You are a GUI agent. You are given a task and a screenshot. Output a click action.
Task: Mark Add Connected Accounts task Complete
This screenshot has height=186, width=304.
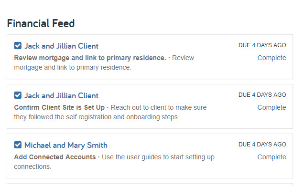[x=271, y=157]
